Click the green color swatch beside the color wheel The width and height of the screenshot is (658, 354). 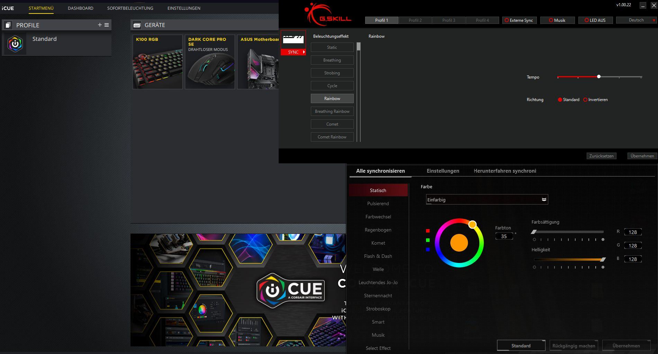[428, 240]
